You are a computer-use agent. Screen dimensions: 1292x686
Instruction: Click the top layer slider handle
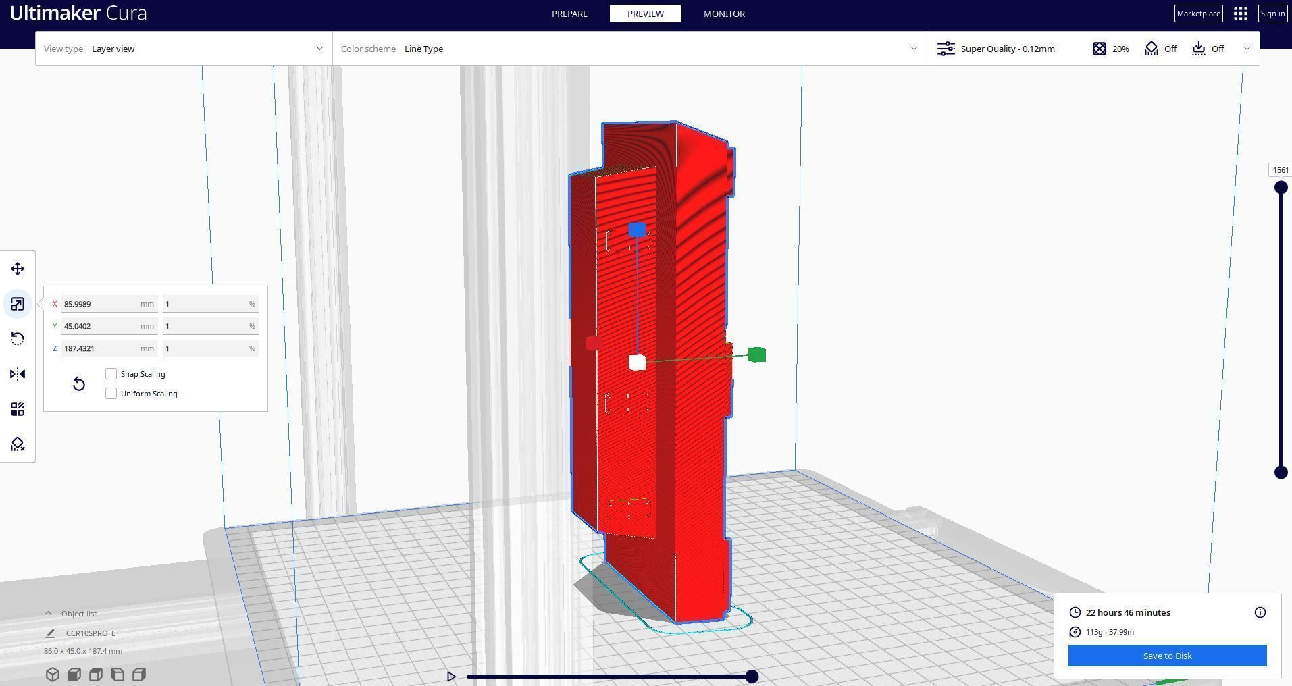1281,188
